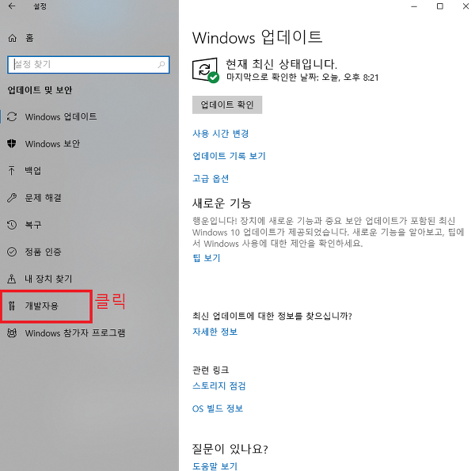Click the 질문이 있나요? heading
The width and height of the screenshot is (475, 471).
coord(230,449)
